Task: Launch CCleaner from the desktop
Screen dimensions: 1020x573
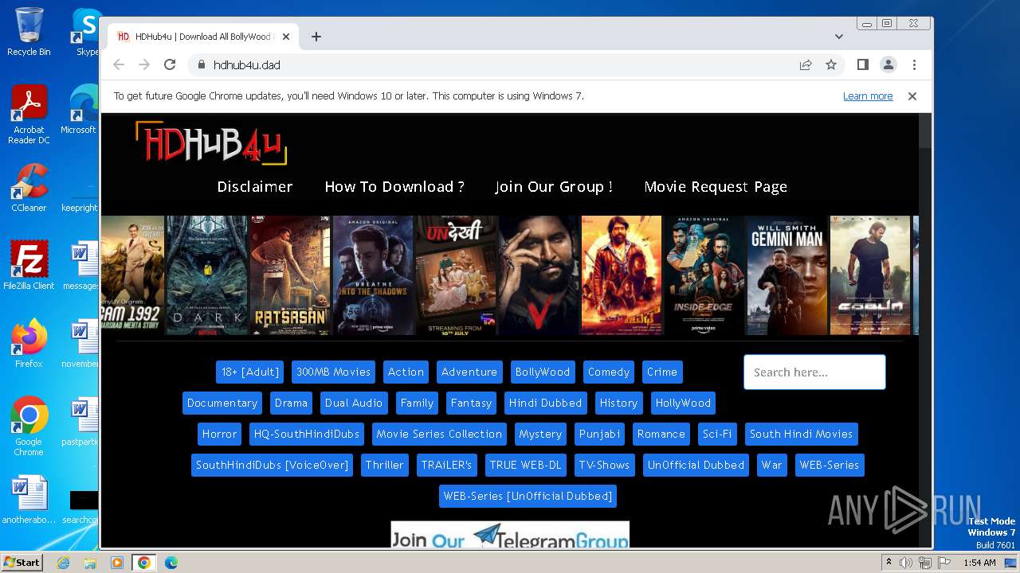Action: [x=29, y=188]
